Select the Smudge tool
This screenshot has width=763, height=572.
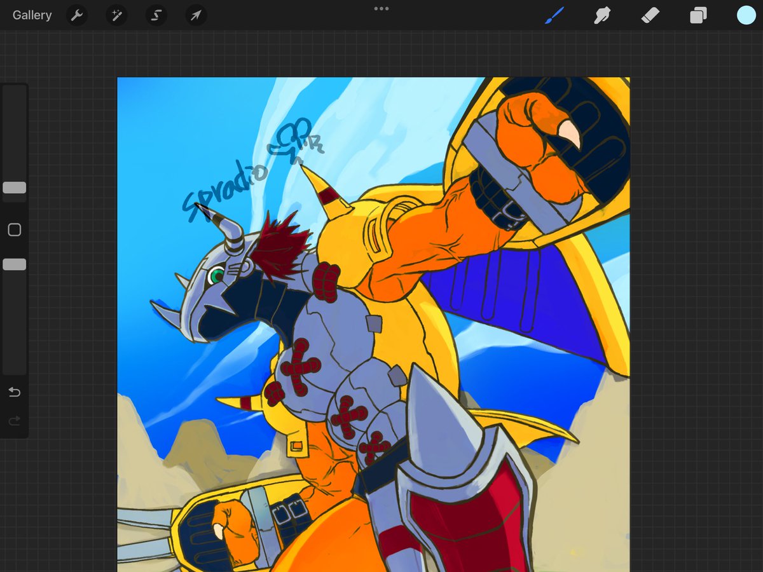pyautogui.click(x=602, y=15)
